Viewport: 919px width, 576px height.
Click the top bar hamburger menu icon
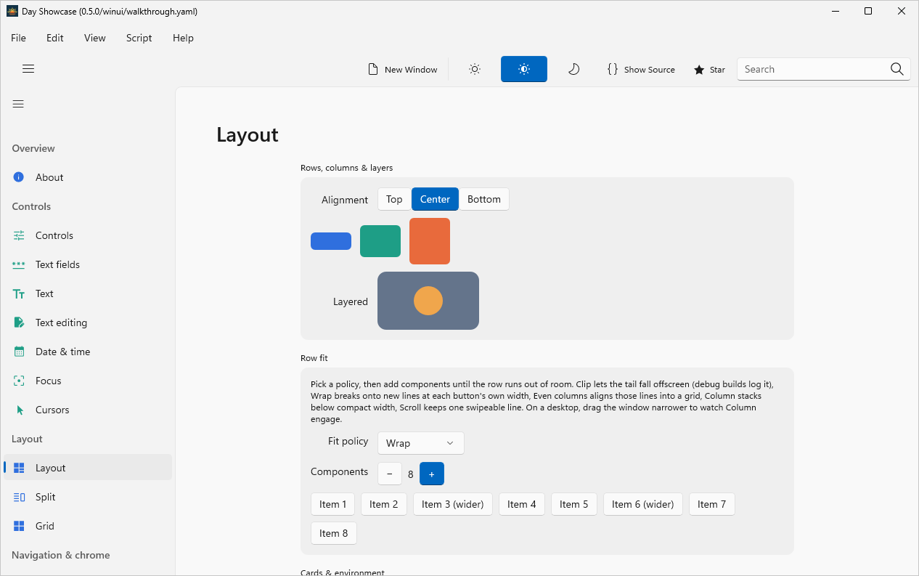click(x=28, y=69)
